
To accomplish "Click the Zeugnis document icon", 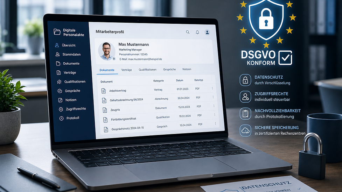I will pyautogui.click(x=105, y=110).
